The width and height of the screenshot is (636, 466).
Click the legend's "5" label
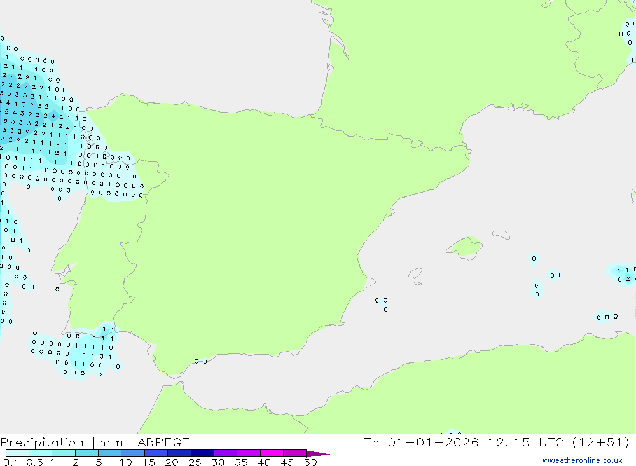pyautogui.click(x=99, y=462)
